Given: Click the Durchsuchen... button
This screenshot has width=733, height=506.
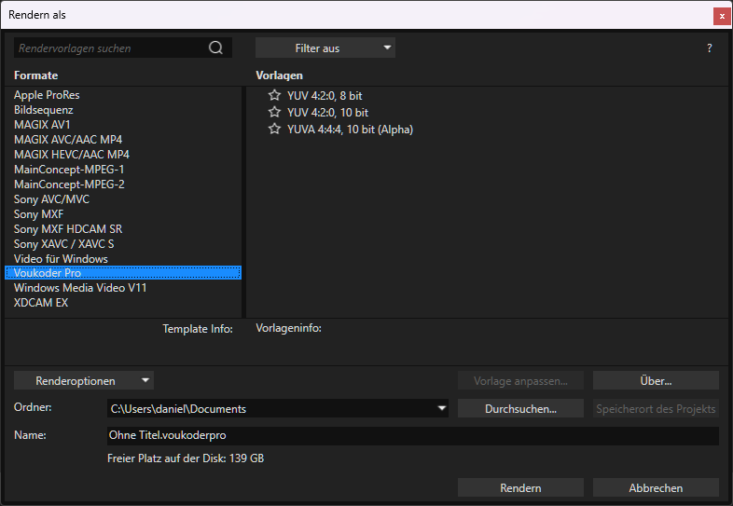Looking at the screenshot, I should (x=520, y=408).
